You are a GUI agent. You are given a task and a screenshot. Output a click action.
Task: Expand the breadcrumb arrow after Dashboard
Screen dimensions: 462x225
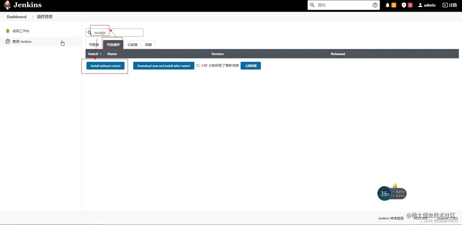pyautogui.click(x=32, y=17)
